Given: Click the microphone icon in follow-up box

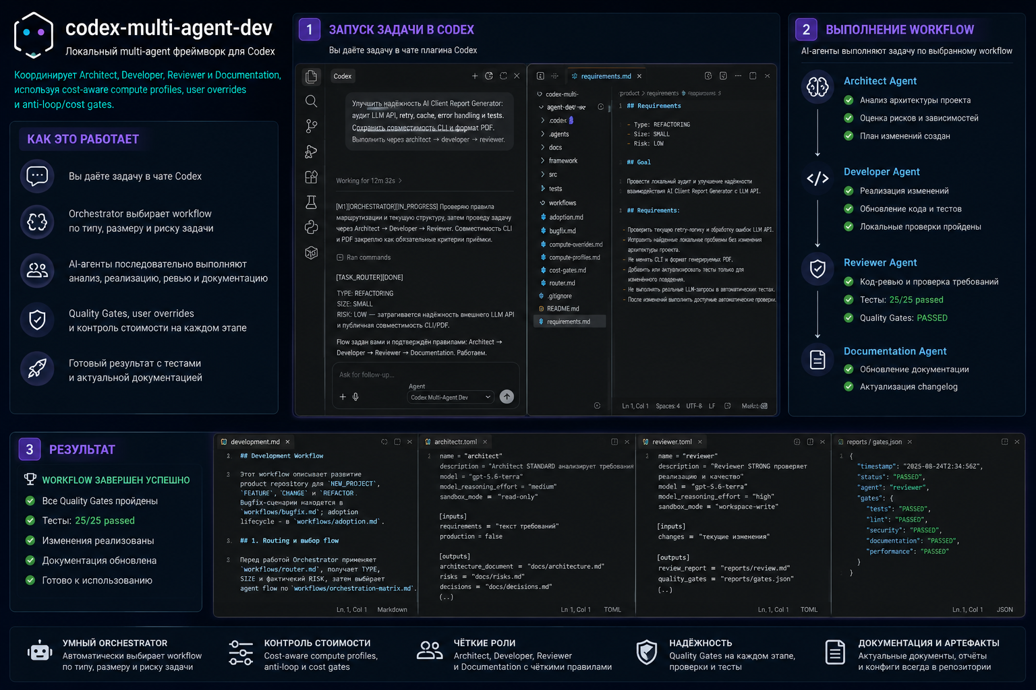Looking at the screenshot, I should (355, 397).
